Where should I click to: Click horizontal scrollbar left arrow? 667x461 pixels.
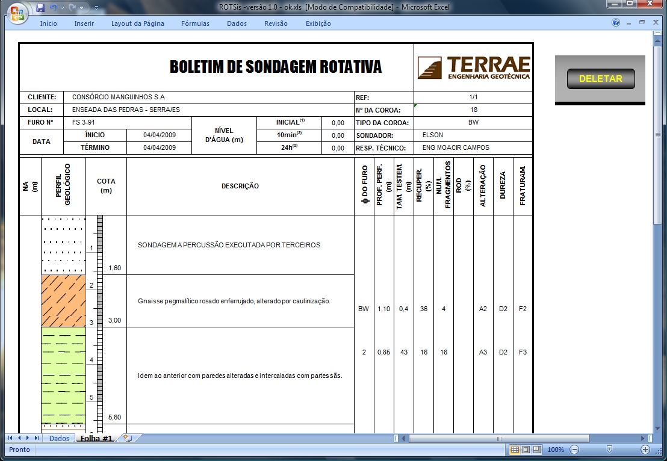pyautogui.click(x=404, y=438)
